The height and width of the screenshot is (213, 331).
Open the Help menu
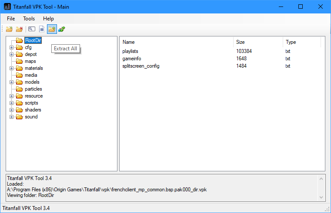point(48,19)
